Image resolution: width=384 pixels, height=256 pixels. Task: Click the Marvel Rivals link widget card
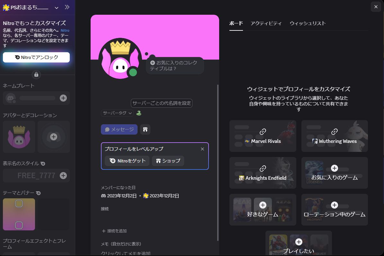coord(263,136)
